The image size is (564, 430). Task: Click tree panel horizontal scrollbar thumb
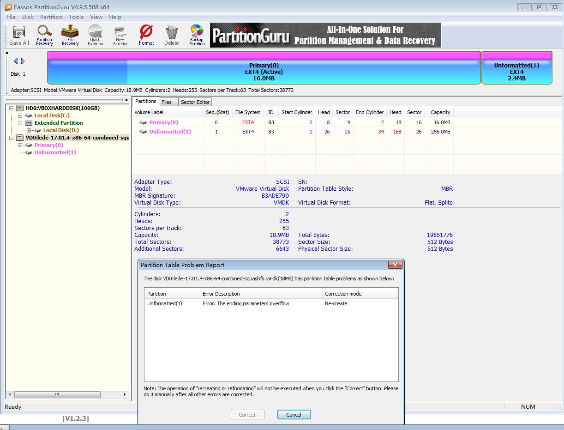pos(57,395)
